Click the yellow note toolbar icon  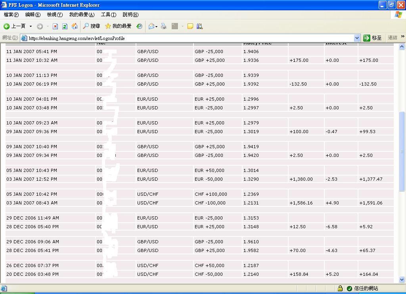pos(190,27)
